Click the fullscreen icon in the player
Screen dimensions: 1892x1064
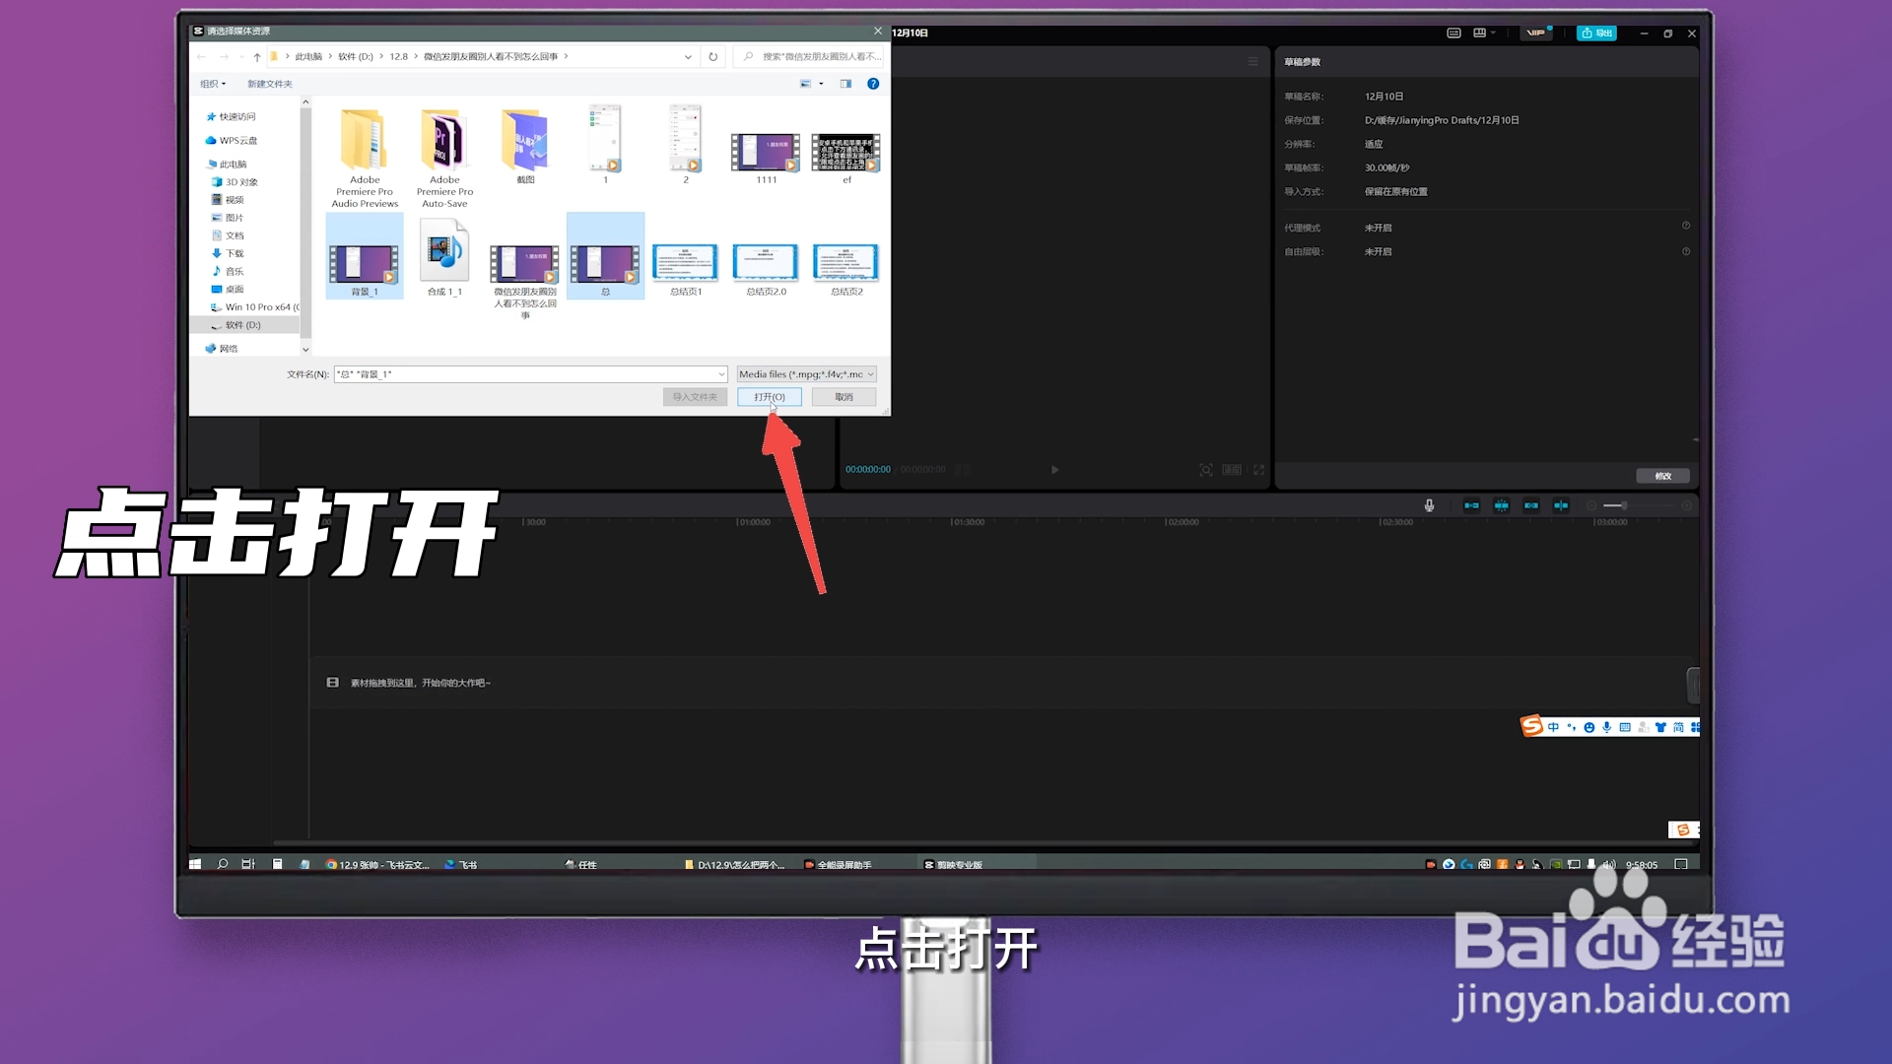[1258, 470]
